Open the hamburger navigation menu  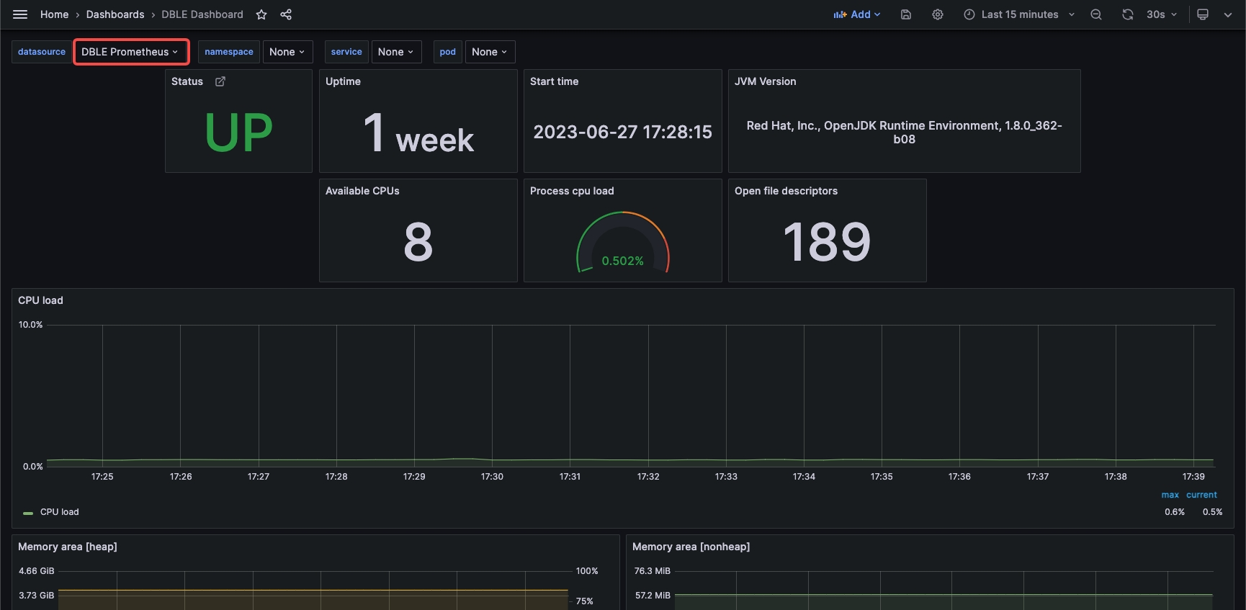click(20, 14)
